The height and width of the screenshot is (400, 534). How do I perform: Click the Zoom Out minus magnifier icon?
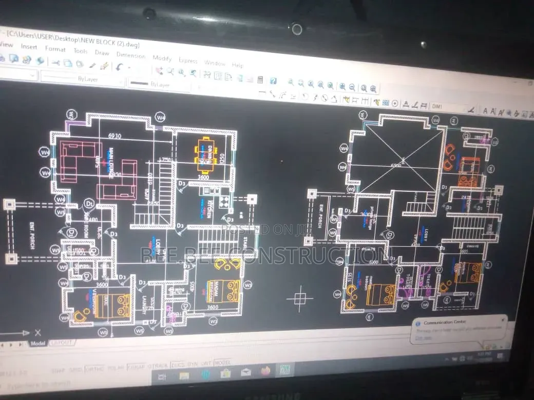coord(352,87)
